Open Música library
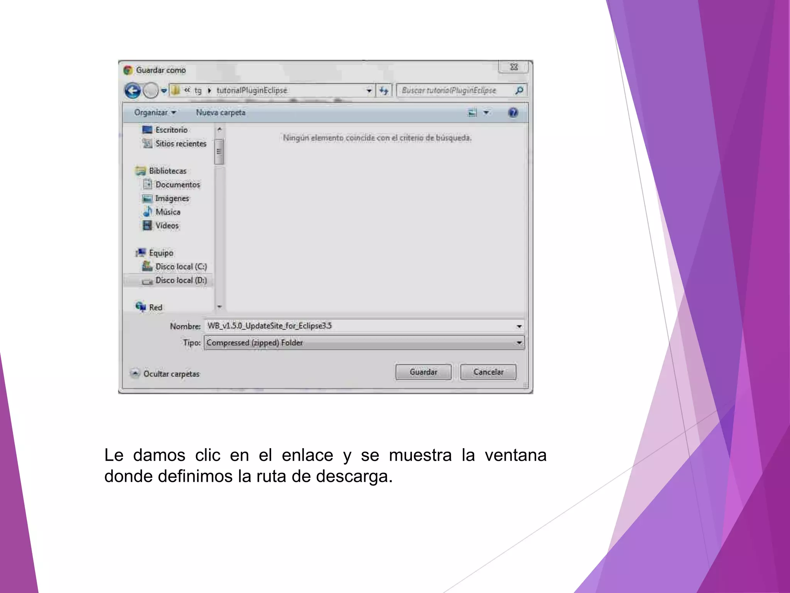790x593 pixels. pos(168,212)
